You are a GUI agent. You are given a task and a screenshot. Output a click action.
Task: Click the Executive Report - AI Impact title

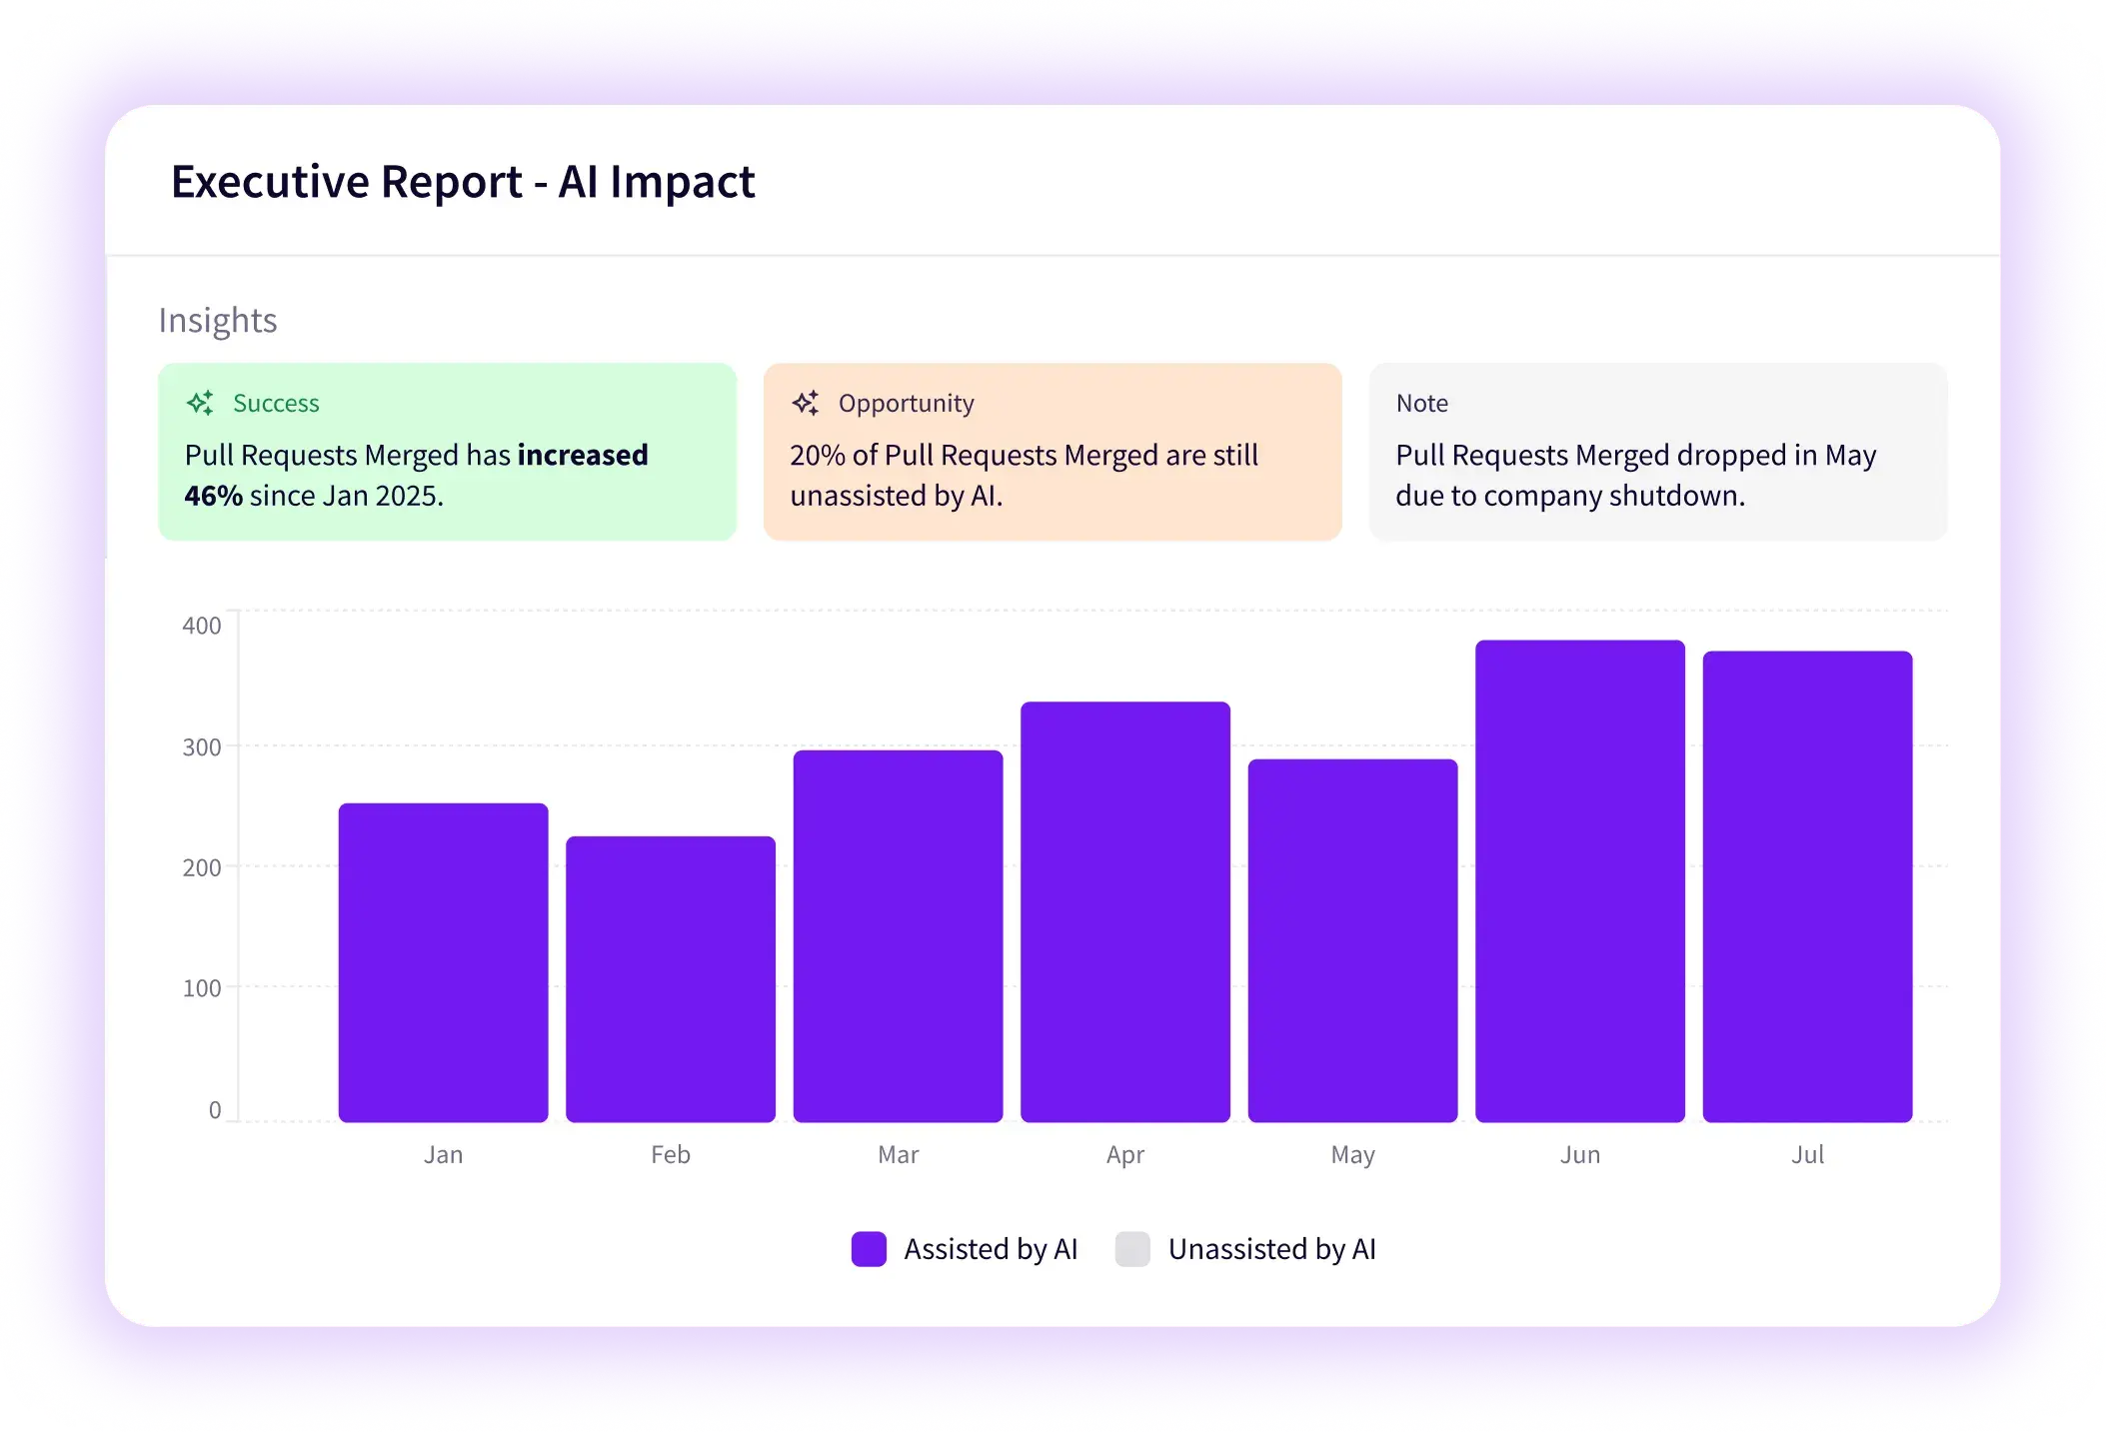463,181
